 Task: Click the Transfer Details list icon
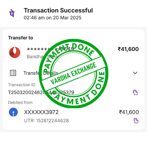click(13, 73)
